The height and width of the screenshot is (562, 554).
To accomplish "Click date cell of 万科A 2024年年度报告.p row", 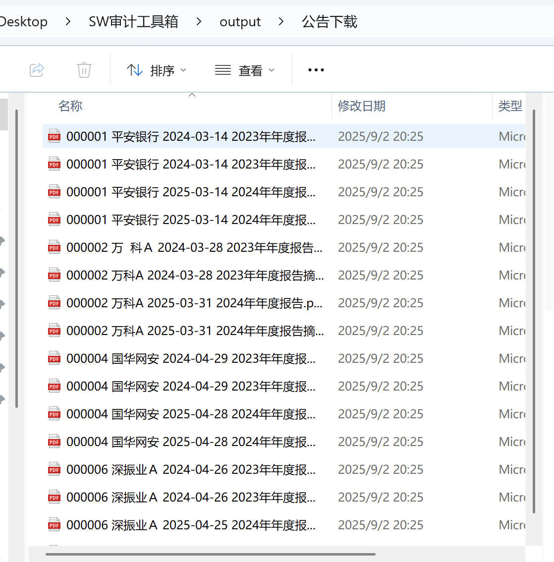I will (381, 303).
